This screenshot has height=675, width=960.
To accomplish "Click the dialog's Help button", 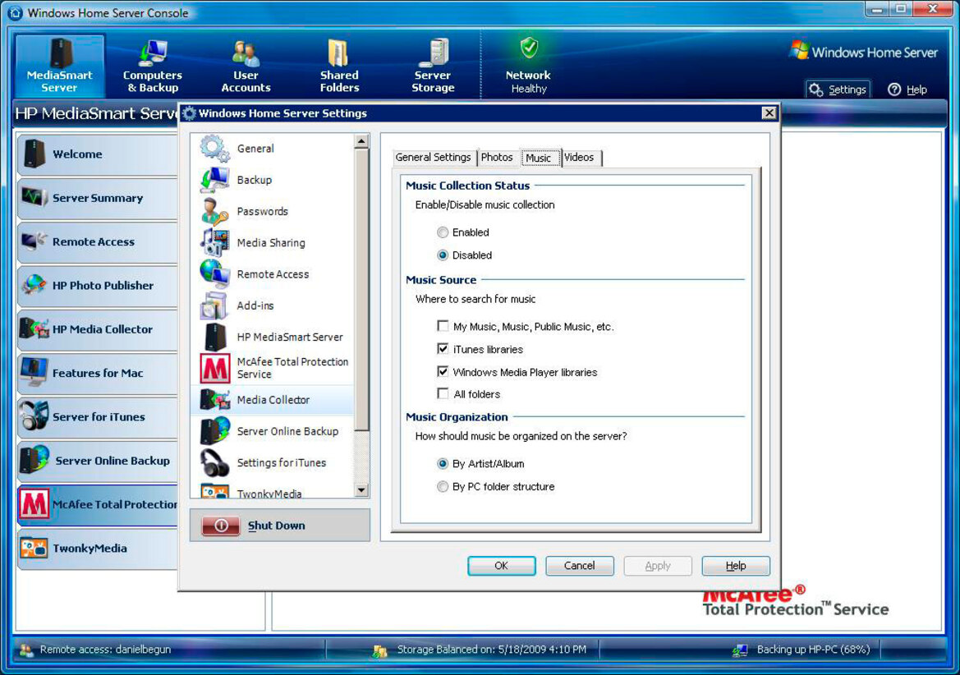I will [x=735, y=566].
